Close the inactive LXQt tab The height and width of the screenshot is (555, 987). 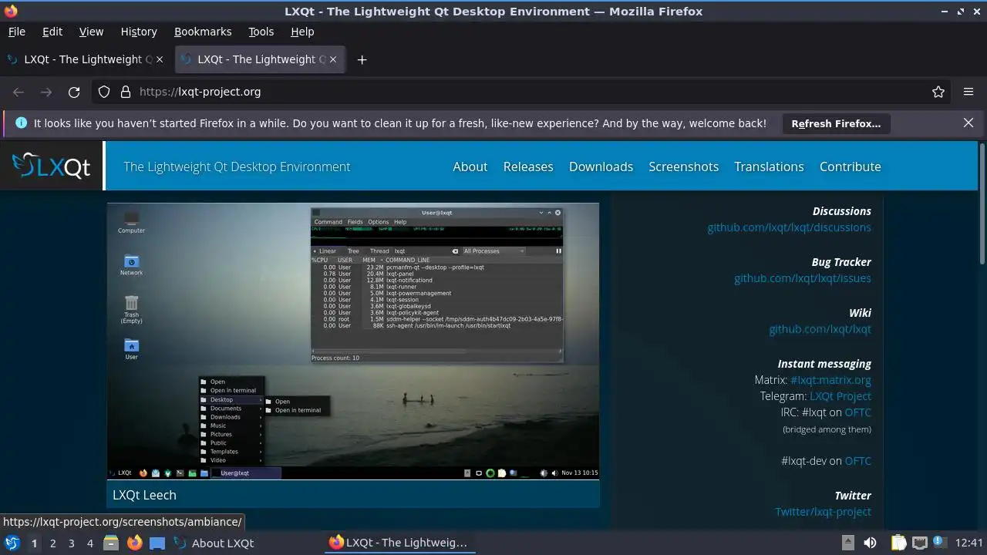[x=160, y=59]
